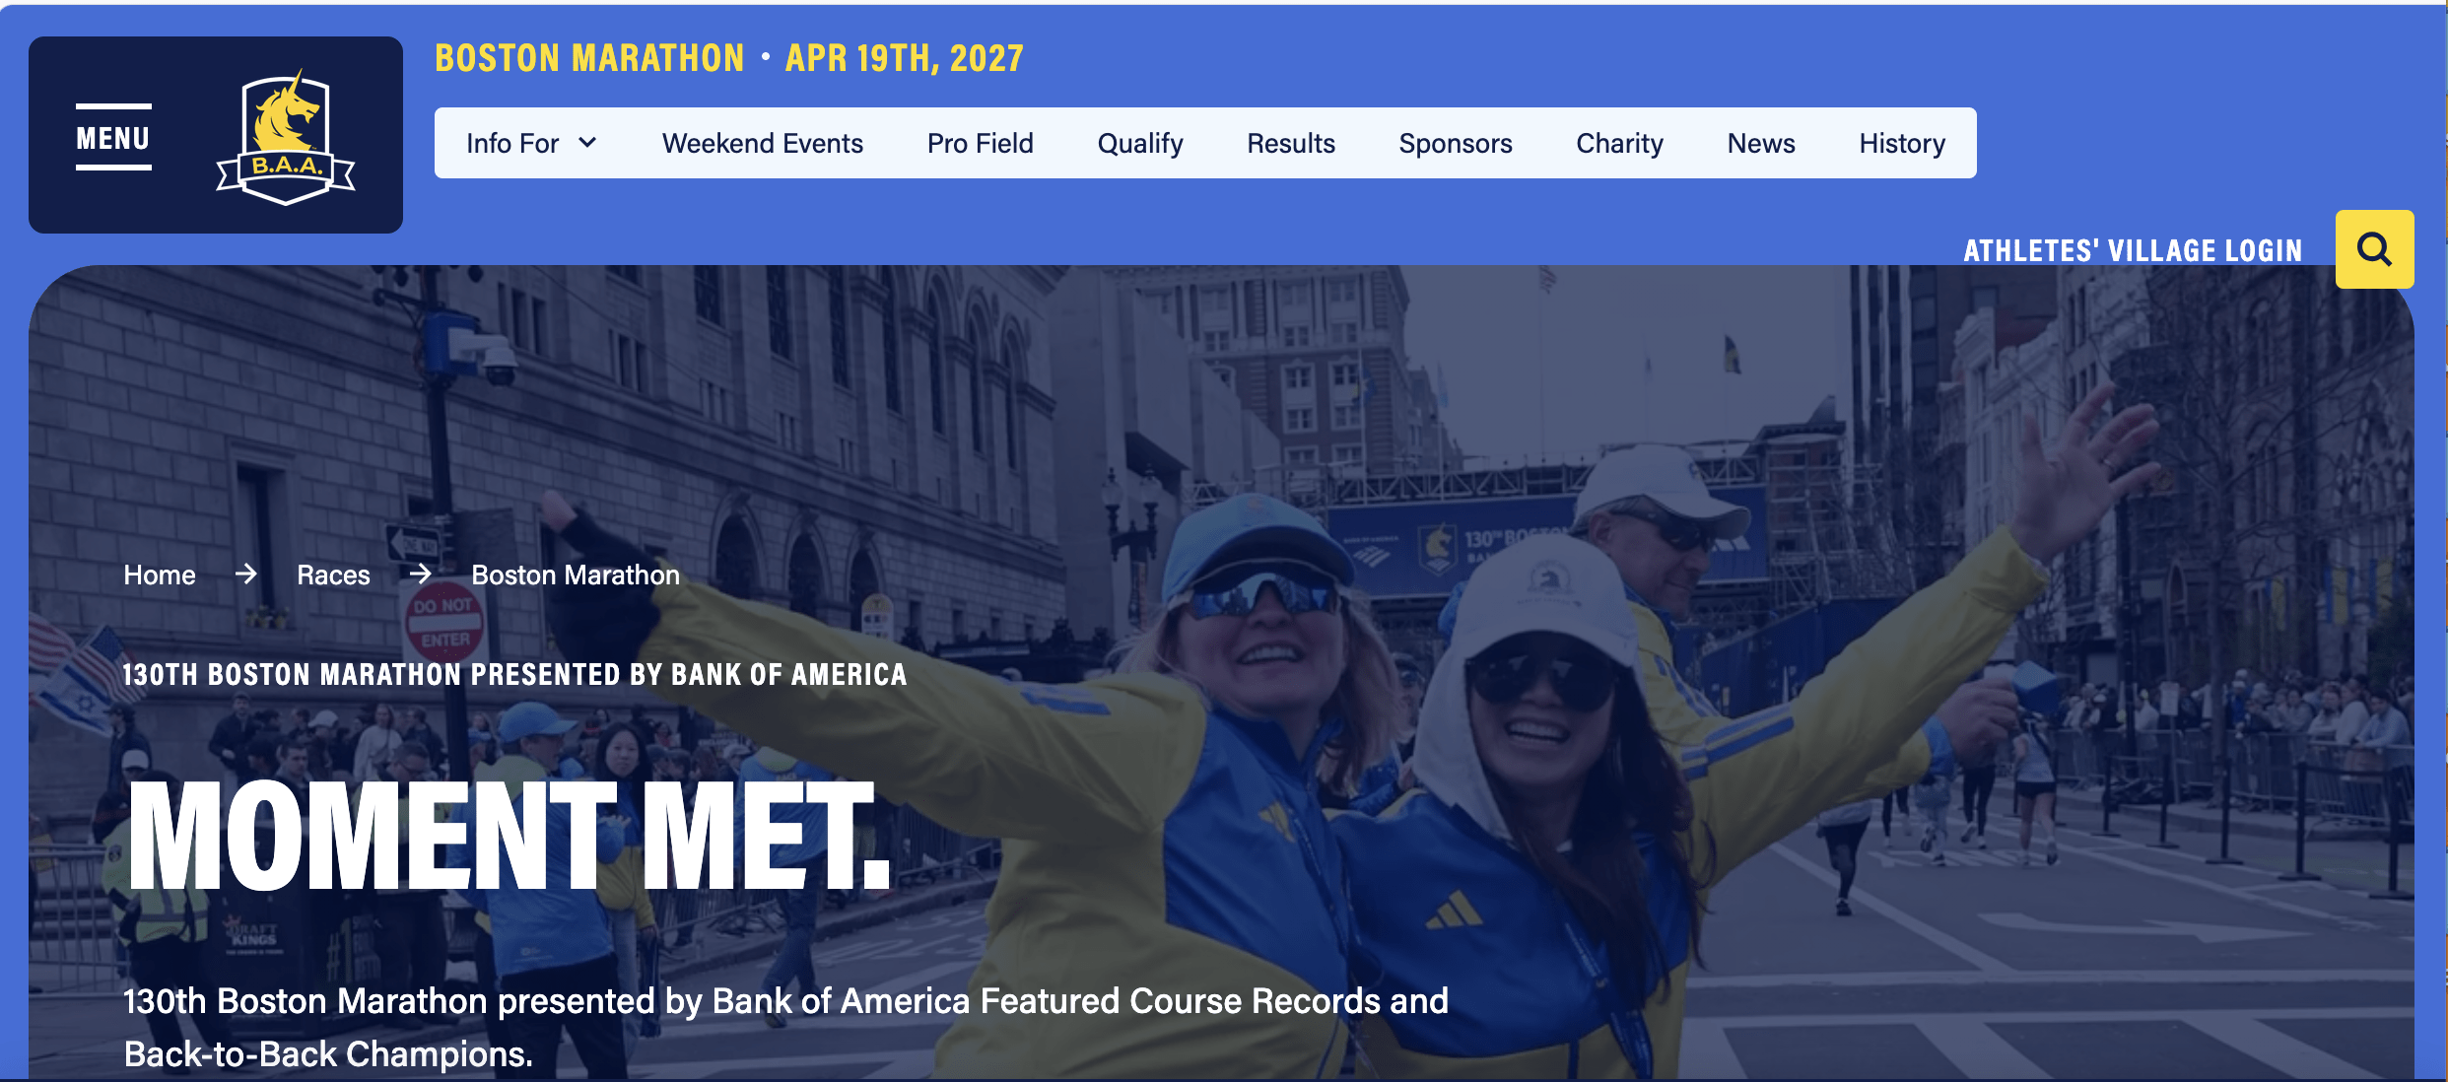Open the News nav item
The width and height of the screenshot is (2448, 1082).
[x=1761, y=144]
